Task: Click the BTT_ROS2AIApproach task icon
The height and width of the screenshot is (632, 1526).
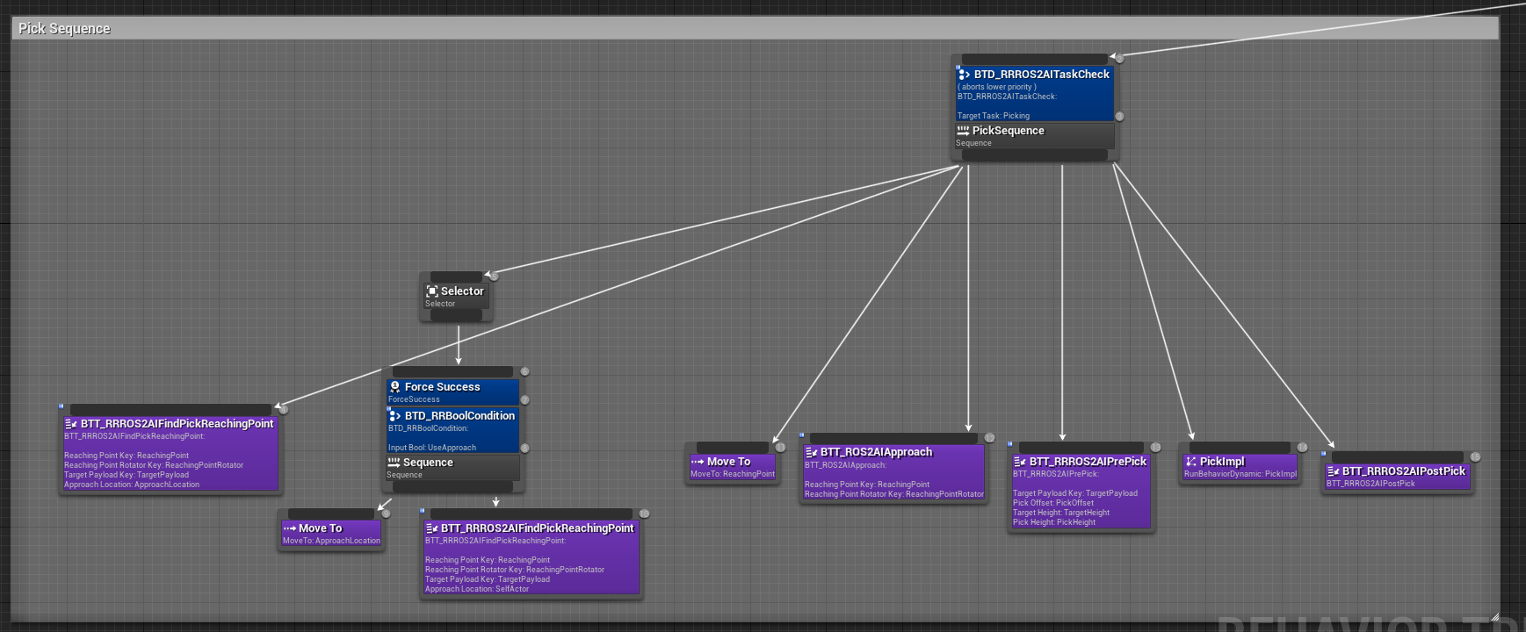Action: [812, 453]
